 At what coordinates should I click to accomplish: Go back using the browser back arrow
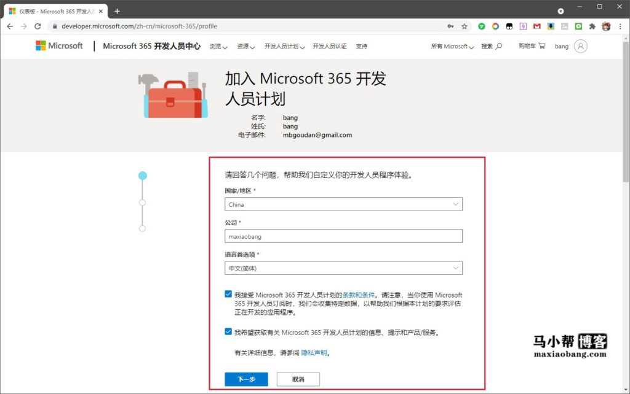click(x=10, y=26)
